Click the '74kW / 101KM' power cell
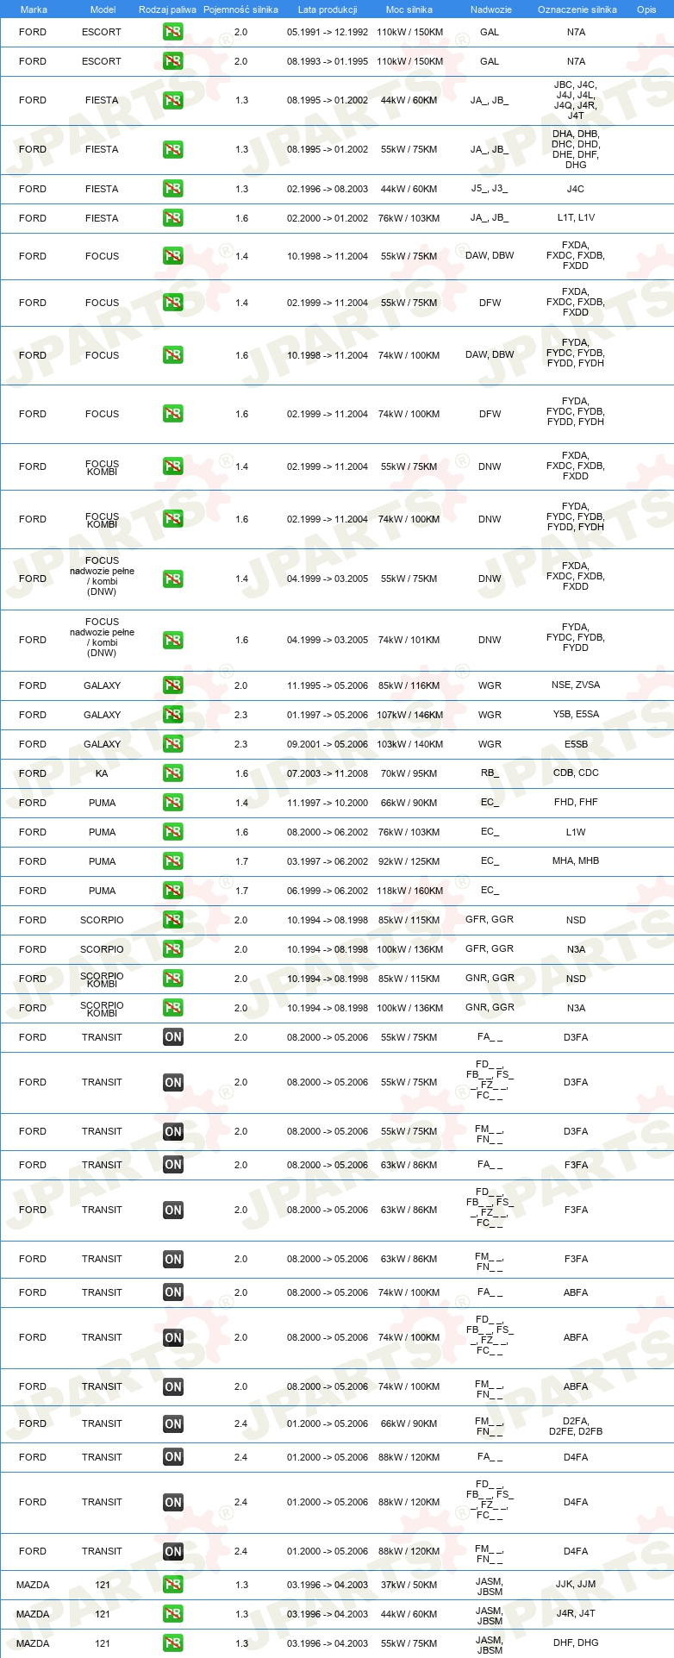This screenshot has height=1658, width=674. pyautogui.click(x=409, y=640)
